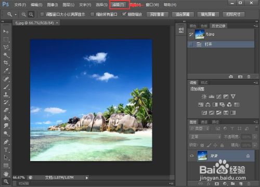The image size is (260, 187).
Task: Toggle resize windows to fit checkbox
Action: [x=42, y=15]
